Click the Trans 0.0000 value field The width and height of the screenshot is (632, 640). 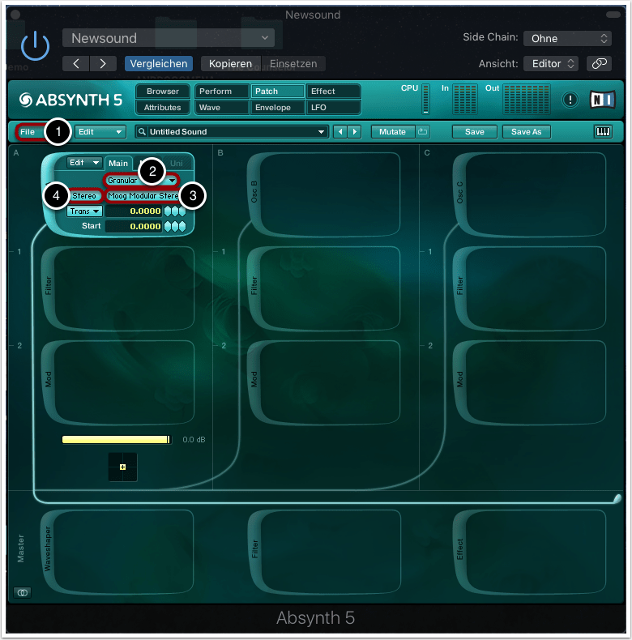[134, 211]
